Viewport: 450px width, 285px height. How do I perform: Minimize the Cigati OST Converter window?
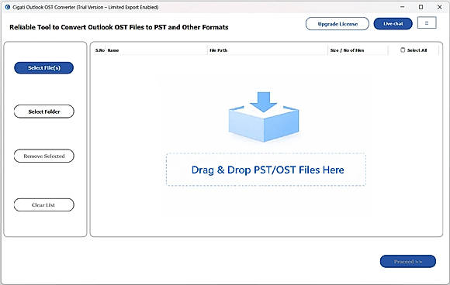pyautogui.click(x=403, y=7)
